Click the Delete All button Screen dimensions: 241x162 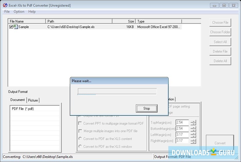pyautogui.click(x=220, y=61)
